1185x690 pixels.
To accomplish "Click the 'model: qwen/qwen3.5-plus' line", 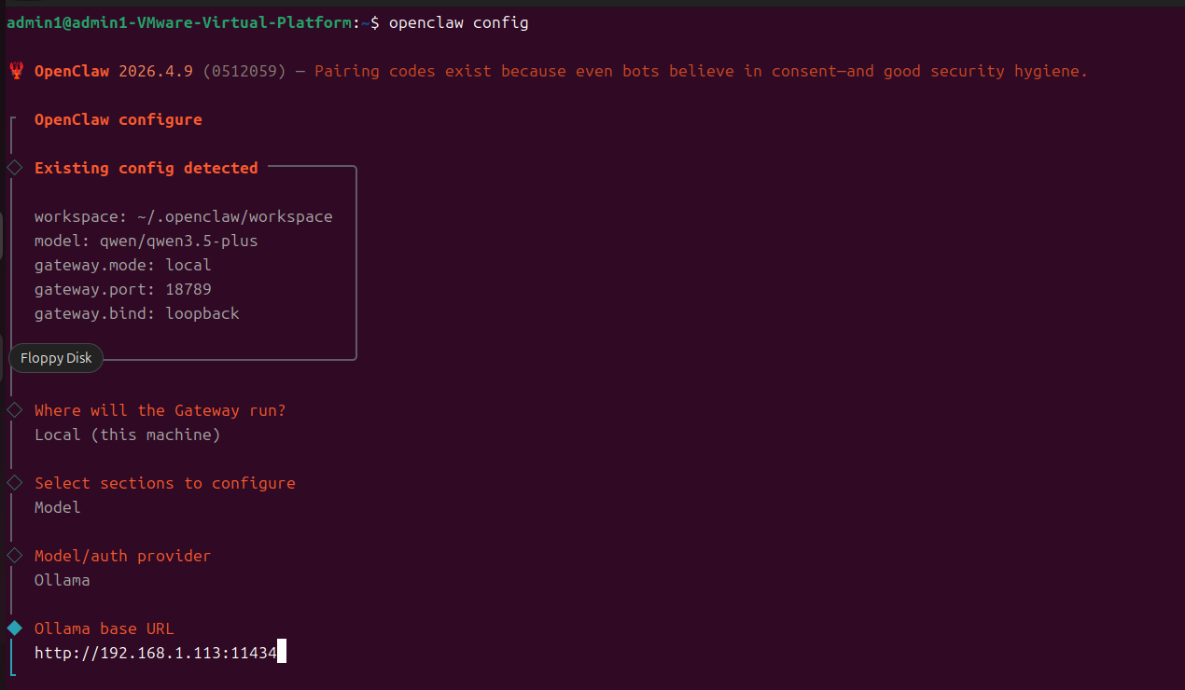I will pos(146,241).
